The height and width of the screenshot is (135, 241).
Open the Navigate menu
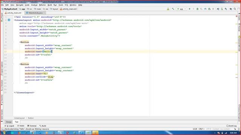click(20, 5)
